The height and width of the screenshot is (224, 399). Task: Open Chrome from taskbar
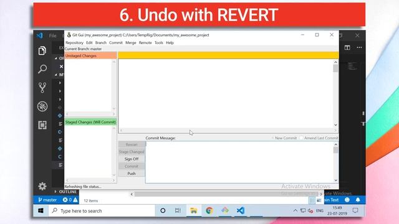pyautogui.click(x=209, y=210)
